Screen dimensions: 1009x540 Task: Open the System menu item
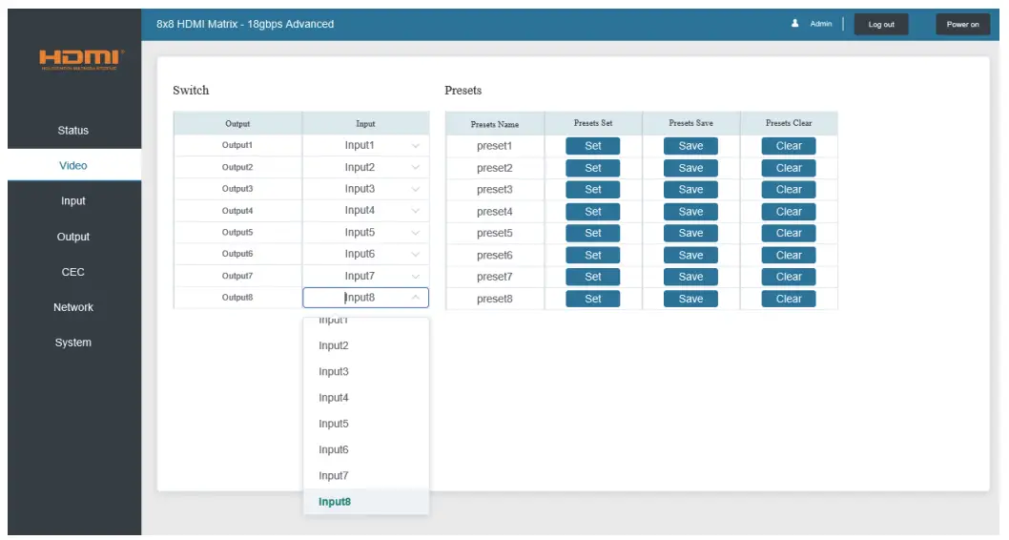tap(73, 343)
